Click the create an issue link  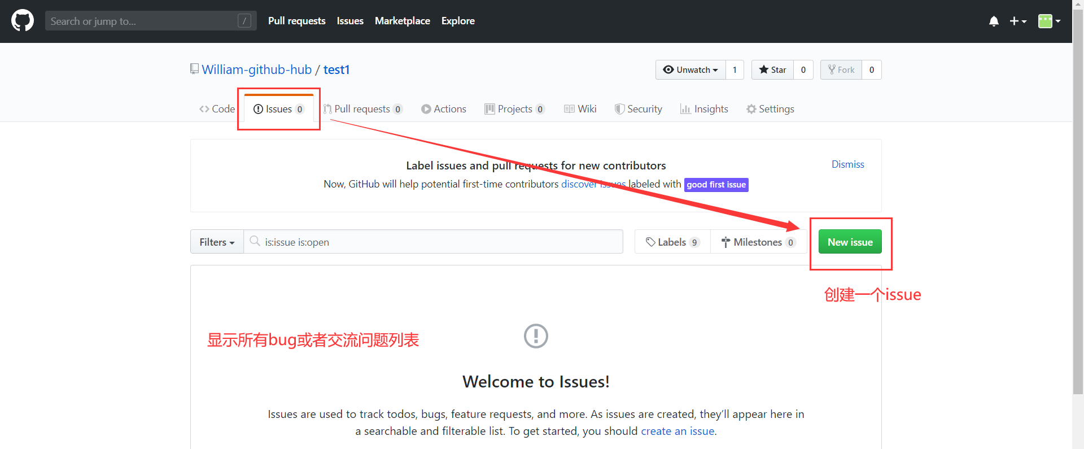click(677, 431)
